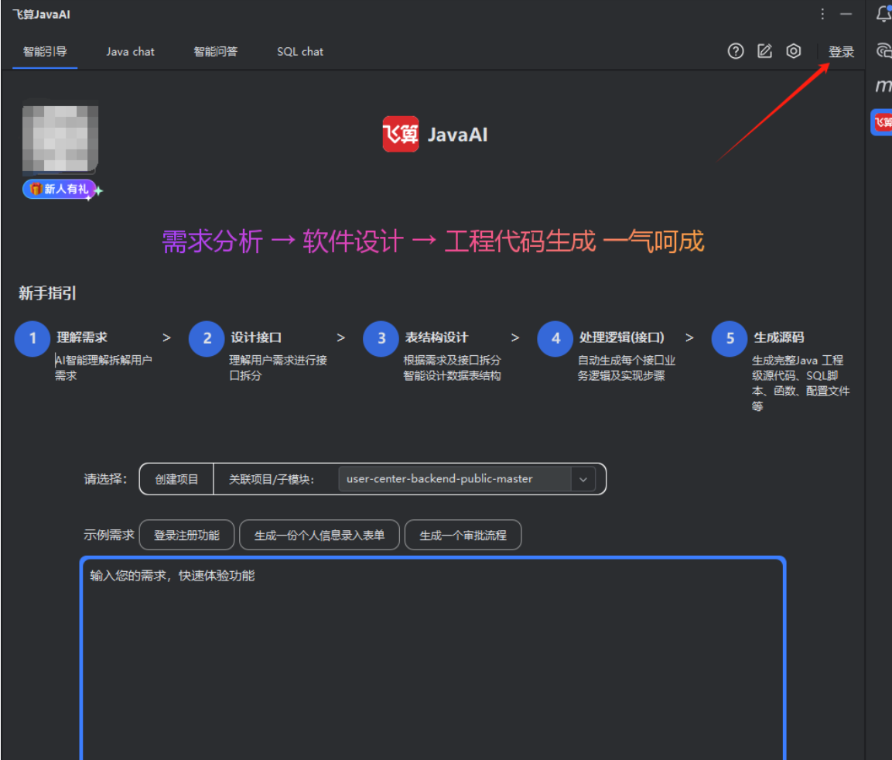This screenshot has width=892, height=760.
Task: Click the 处理逻辑(接口) step title
Action: [622, 337]
